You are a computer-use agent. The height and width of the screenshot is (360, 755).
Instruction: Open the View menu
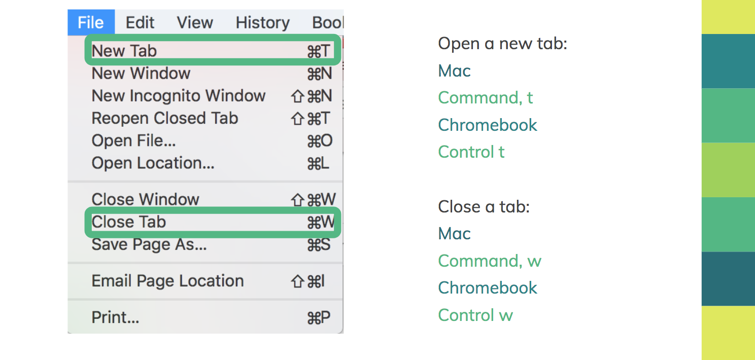pyautogui.click(x=195, y=23)
